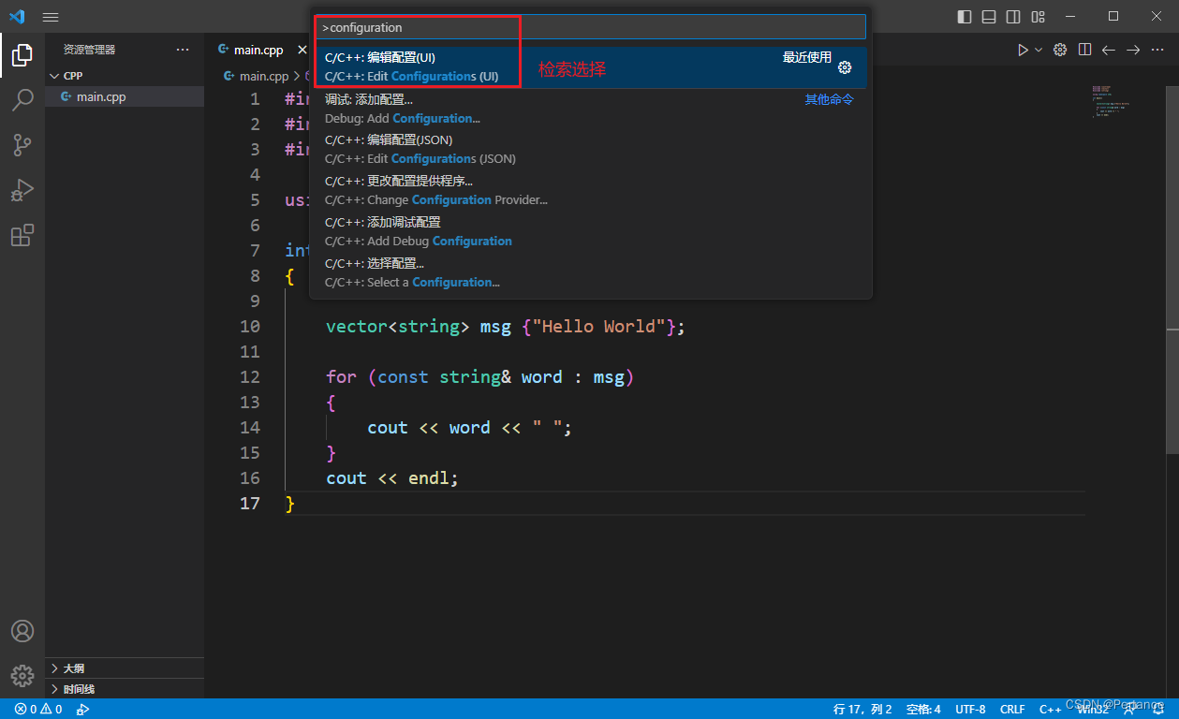Click errors and warnings status indicator
This screenshot has width=1179, height=719.
coord(38,710)
